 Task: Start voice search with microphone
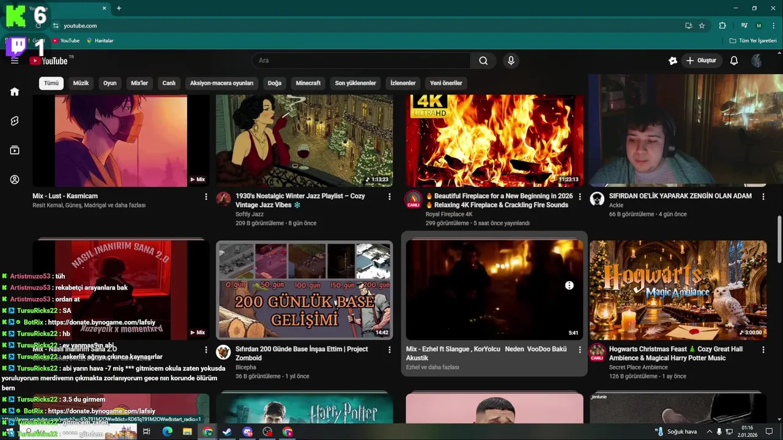coord(511,61)
